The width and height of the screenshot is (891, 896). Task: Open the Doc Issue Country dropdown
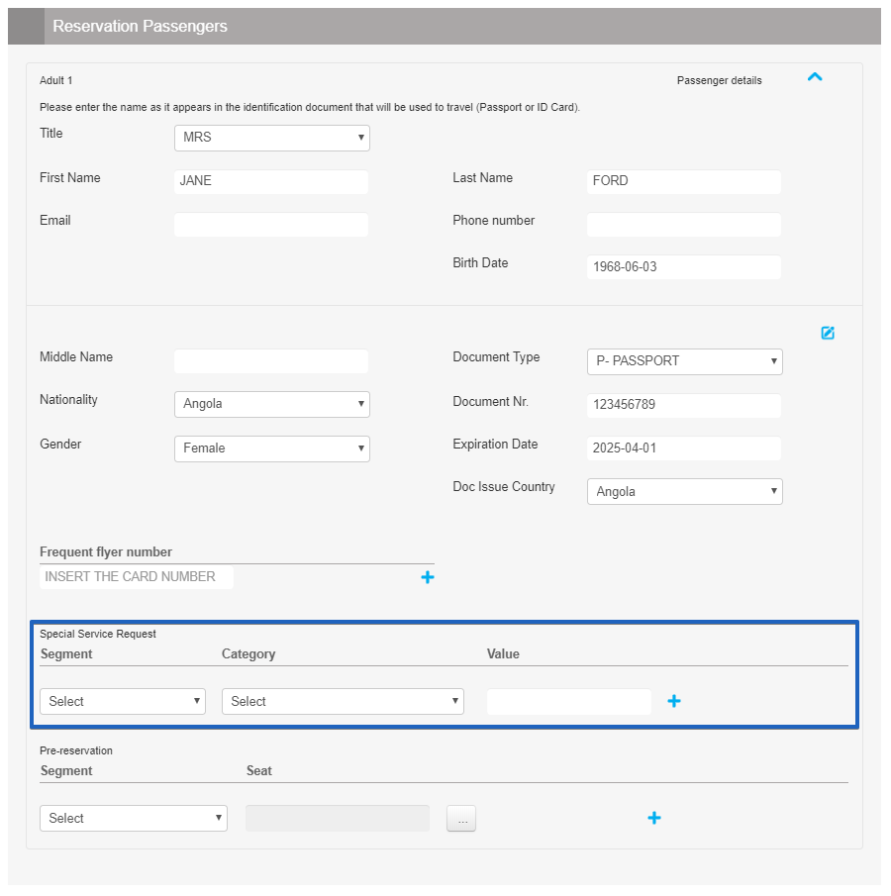point(684,492)
